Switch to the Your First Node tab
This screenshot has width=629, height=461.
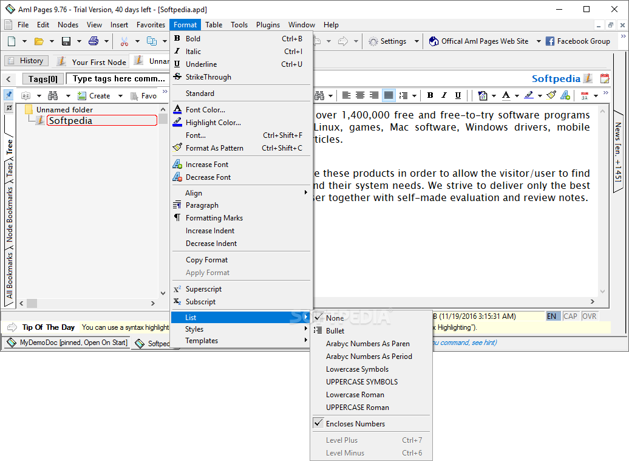click(x=92, y=62)
